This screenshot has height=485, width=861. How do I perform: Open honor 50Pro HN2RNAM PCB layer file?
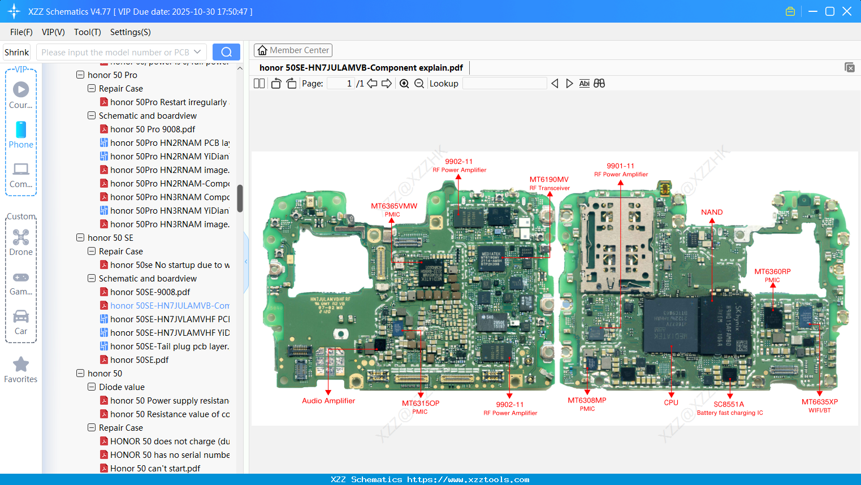165,143
